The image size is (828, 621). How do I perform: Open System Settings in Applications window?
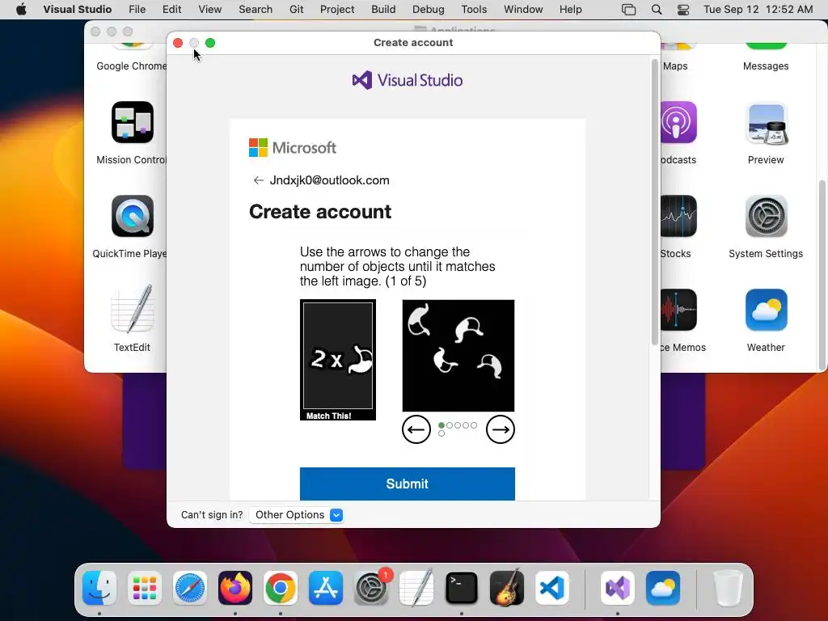766,216
